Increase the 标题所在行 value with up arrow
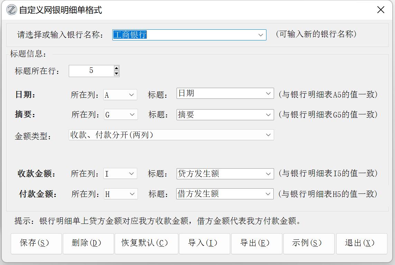The height and width of the screenshot is (265, 395). [116, 68]
